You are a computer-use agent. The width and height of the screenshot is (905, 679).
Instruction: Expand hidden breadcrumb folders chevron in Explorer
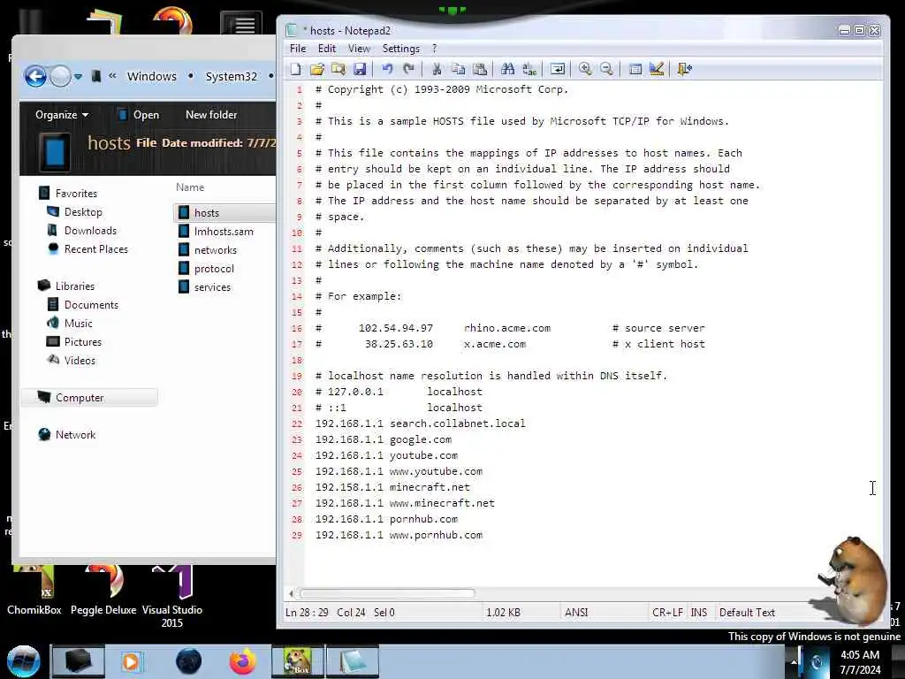[112, 76]
